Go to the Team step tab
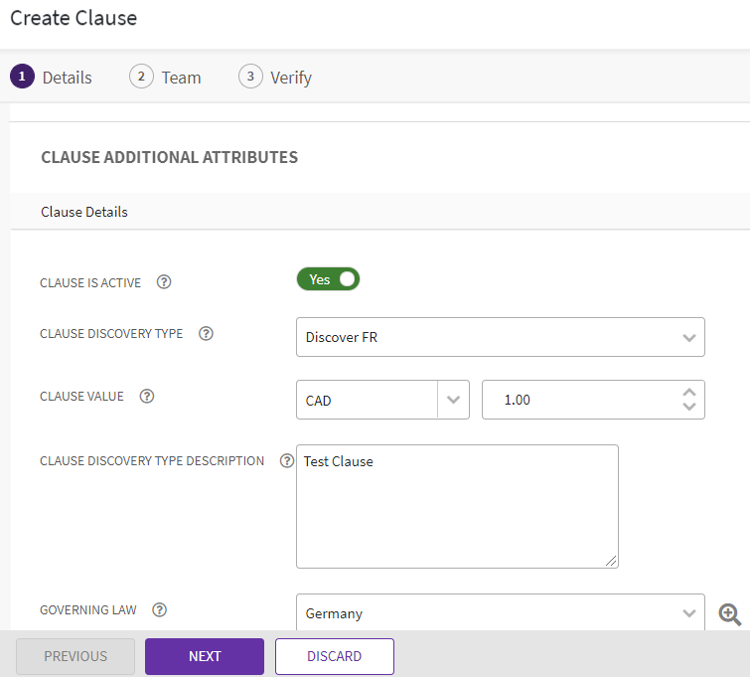 coord(166,77)
